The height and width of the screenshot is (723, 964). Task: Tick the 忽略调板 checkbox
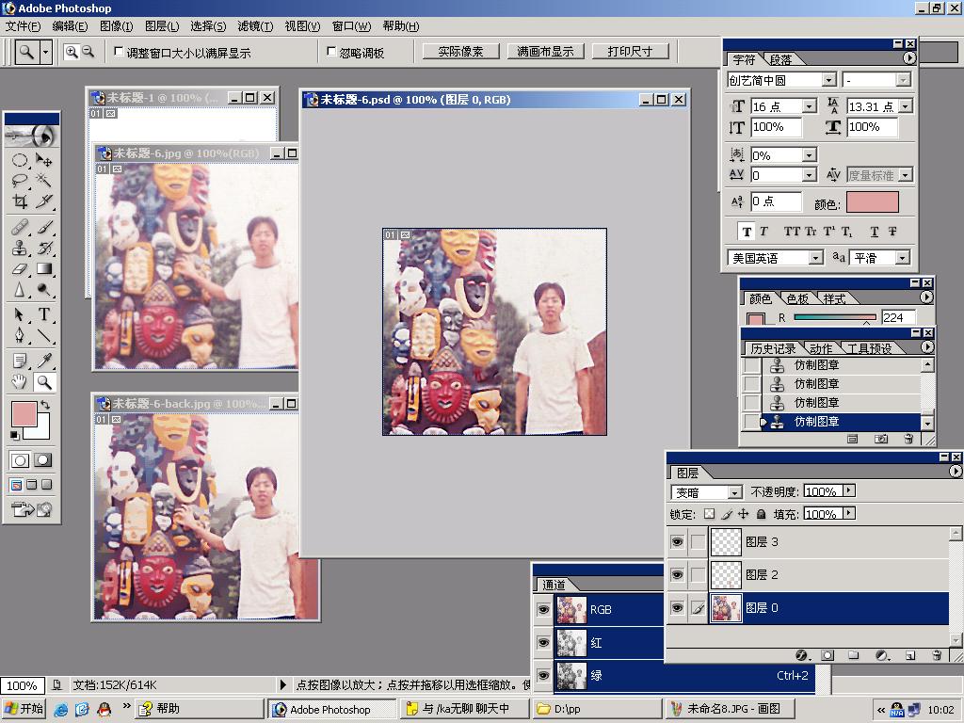[x=331, y=52]
